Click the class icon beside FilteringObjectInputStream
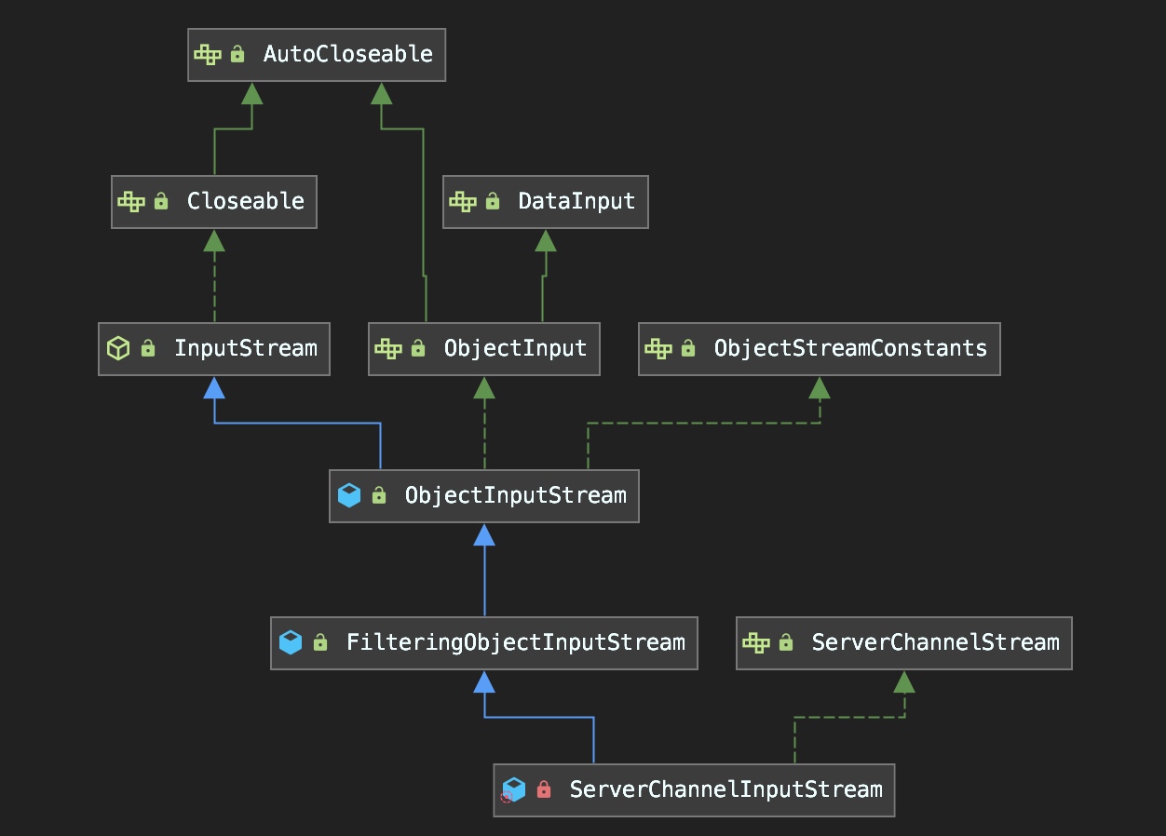The image size is (1166, 836). (x=291, y=642)
